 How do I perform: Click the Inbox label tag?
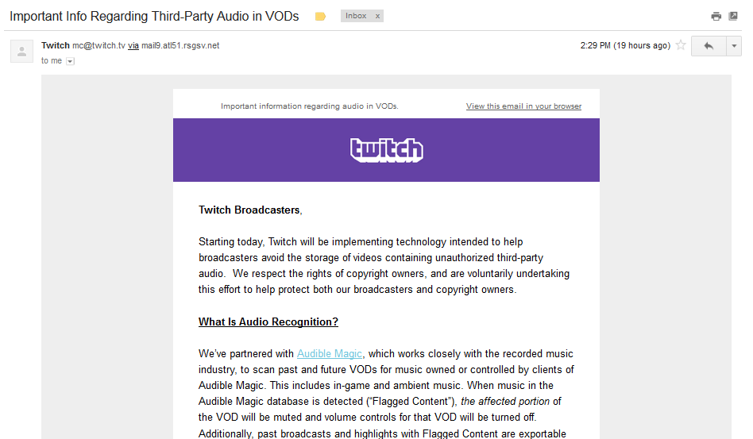(356, 16)
